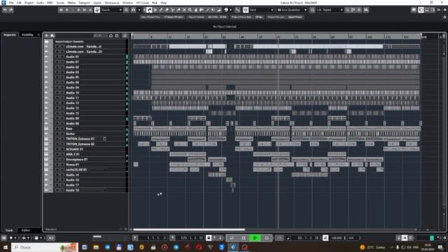Click the Max Record Time status field
Viewport: 448px width, 252px height.
click(162, 17)
